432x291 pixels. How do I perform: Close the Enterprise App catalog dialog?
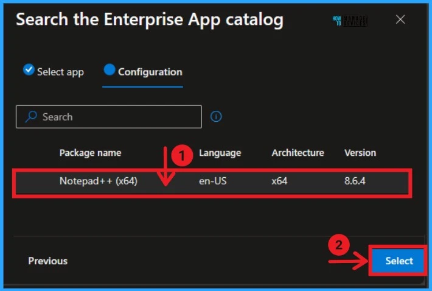(x=400, y=19)
